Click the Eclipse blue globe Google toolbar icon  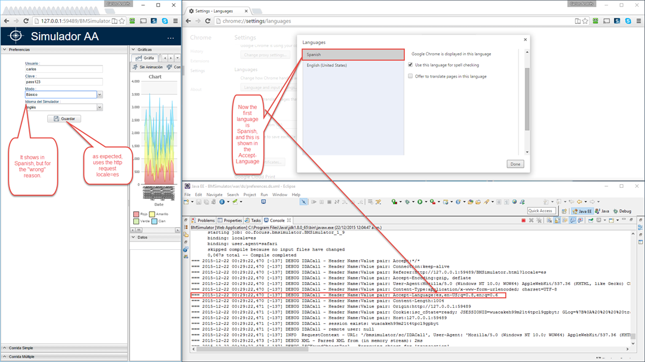[x=222, y=202]
